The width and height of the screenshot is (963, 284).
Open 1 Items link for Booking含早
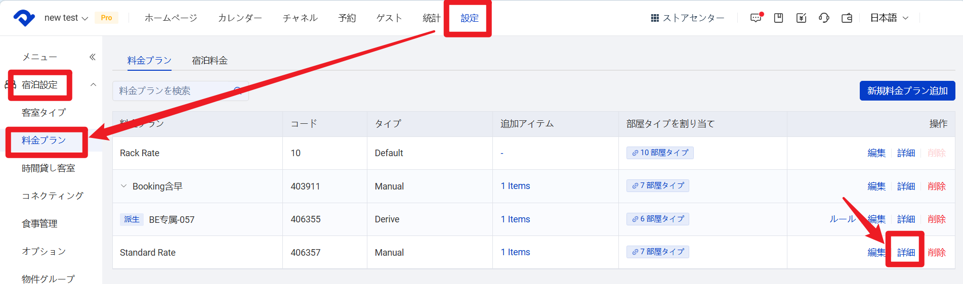[x=515, y=186]
